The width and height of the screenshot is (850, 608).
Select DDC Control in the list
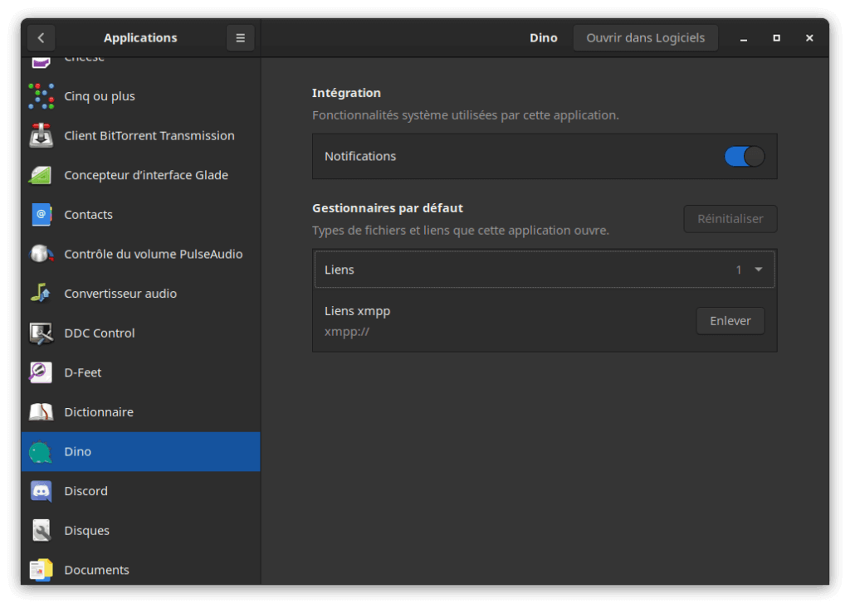click(141, 333)
